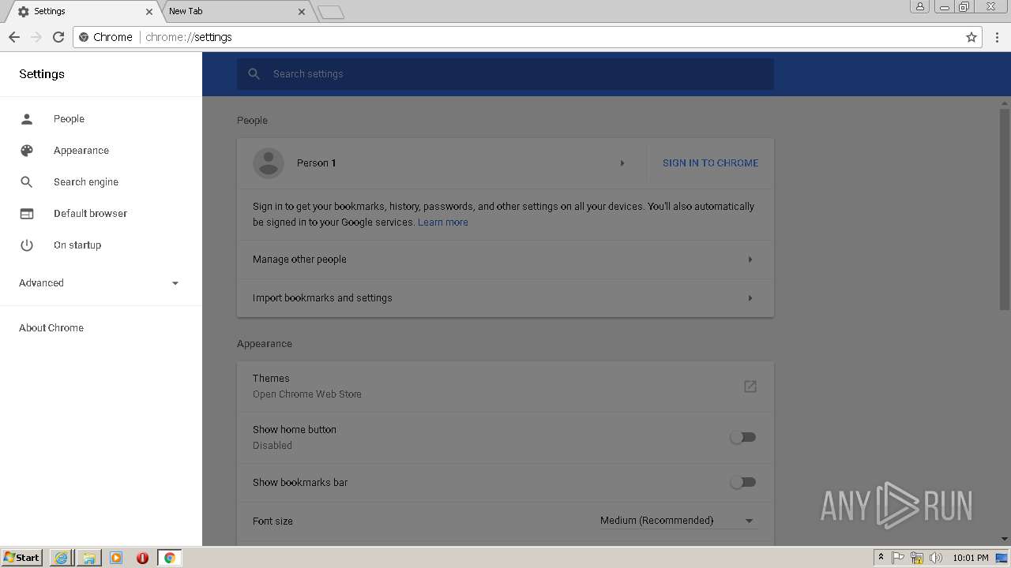Image resolution: width=1011 pixels, height=568 pixels.
Task: Click the 10:01 PM clock
Action: 971,558
